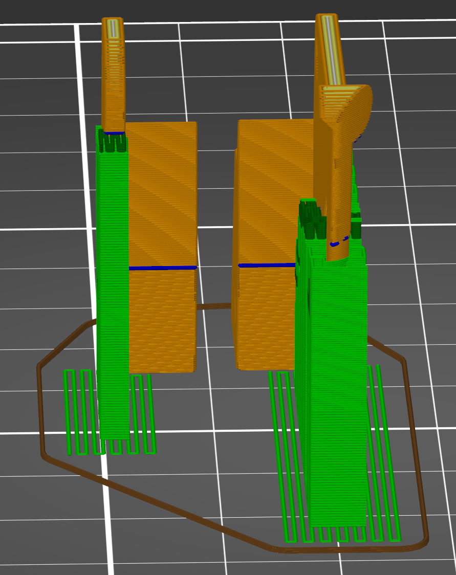Click the blue layer line on left block
This screenshot has height=575, width=456.
coord(163,268)
